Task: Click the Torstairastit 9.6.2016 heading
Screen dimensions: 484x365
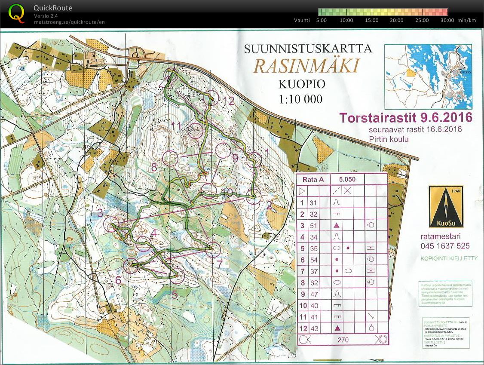Action: point(405,117)
